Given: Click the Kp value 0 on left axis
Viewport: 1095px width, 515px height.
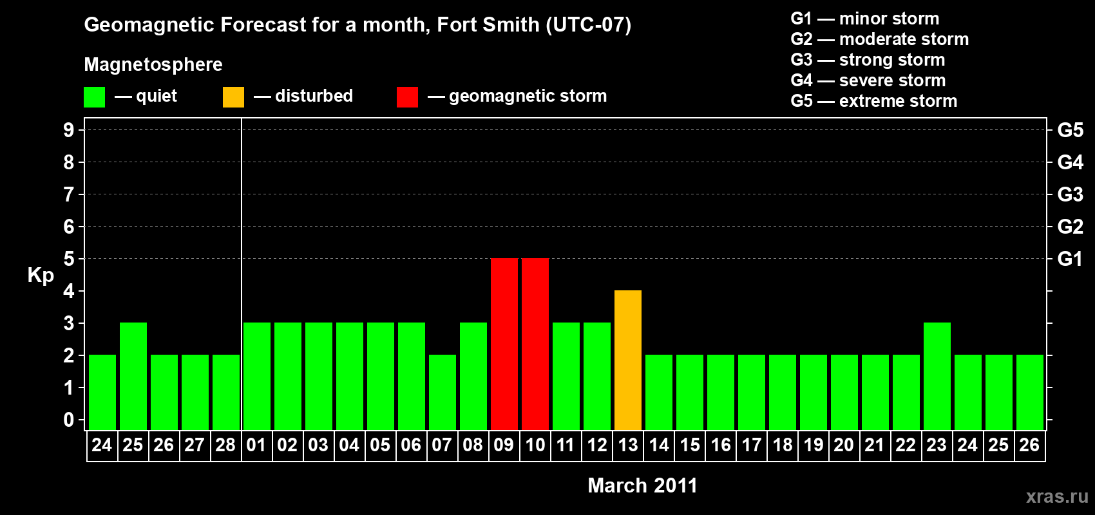Looking at the screenshot, I should click(69, 420).
